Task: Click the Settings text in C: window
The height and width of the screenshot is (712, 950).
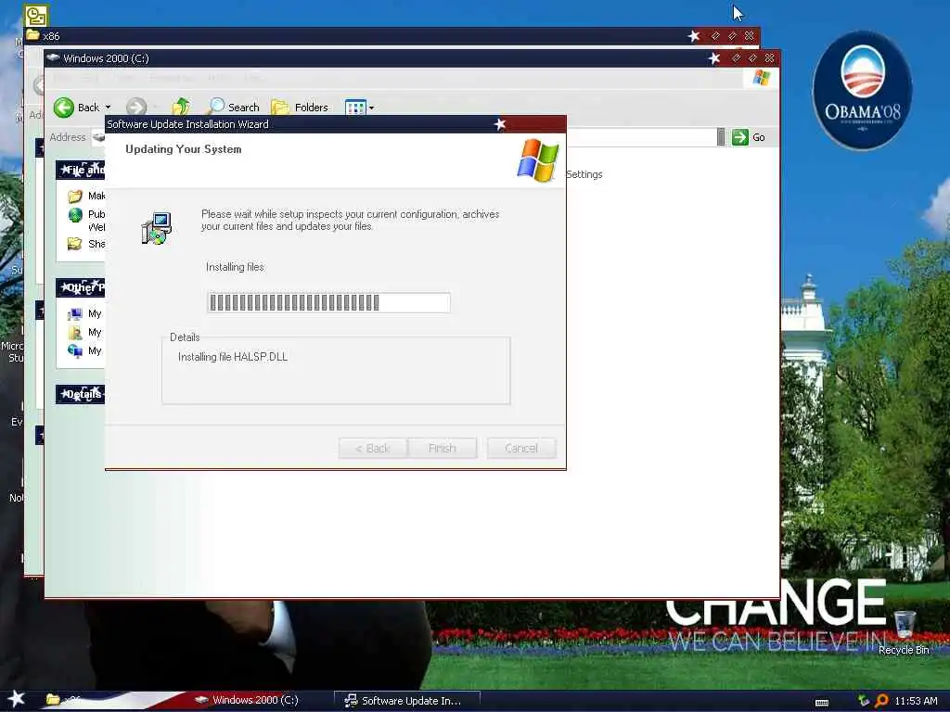Action: coord(584,174)
